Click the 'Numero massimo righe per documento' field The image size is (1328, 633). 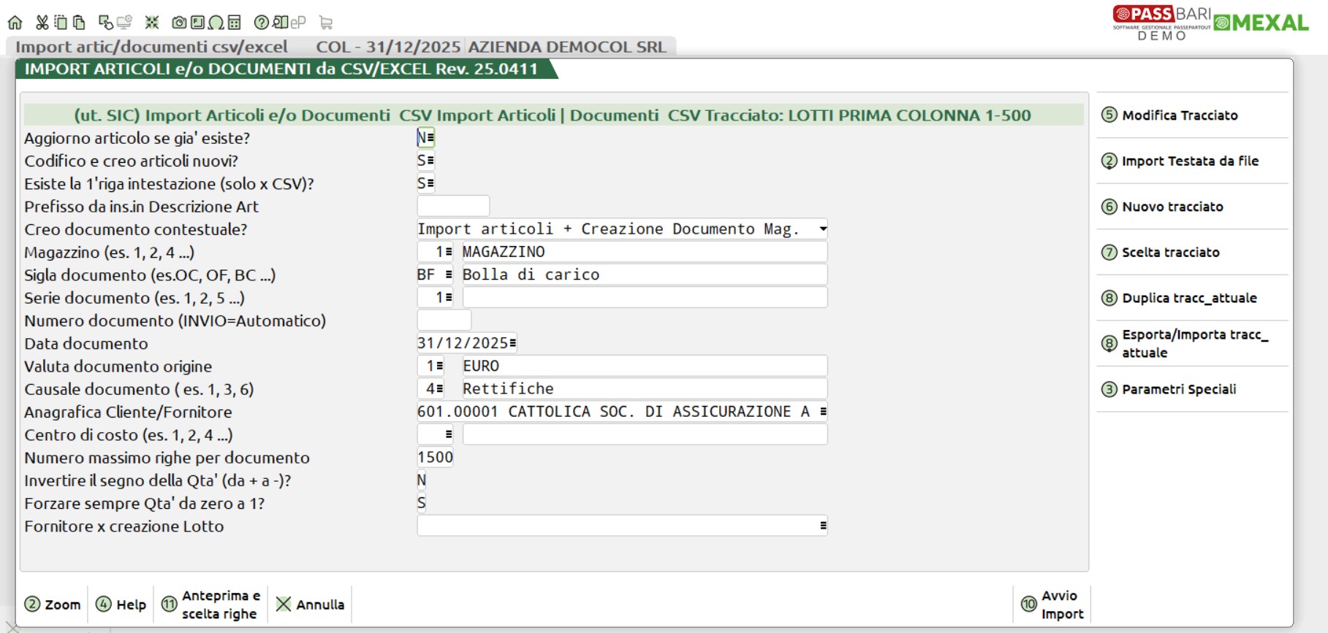click(435, 458)
